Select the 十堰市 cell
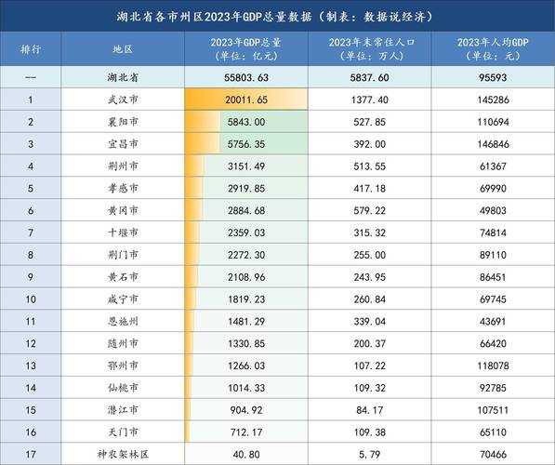 pyautogui.click(x=123, y=232)
